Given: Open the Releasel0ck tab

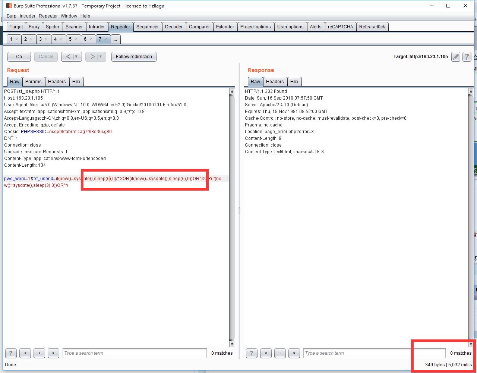Looking at the screenshot, I should [372, 27].
